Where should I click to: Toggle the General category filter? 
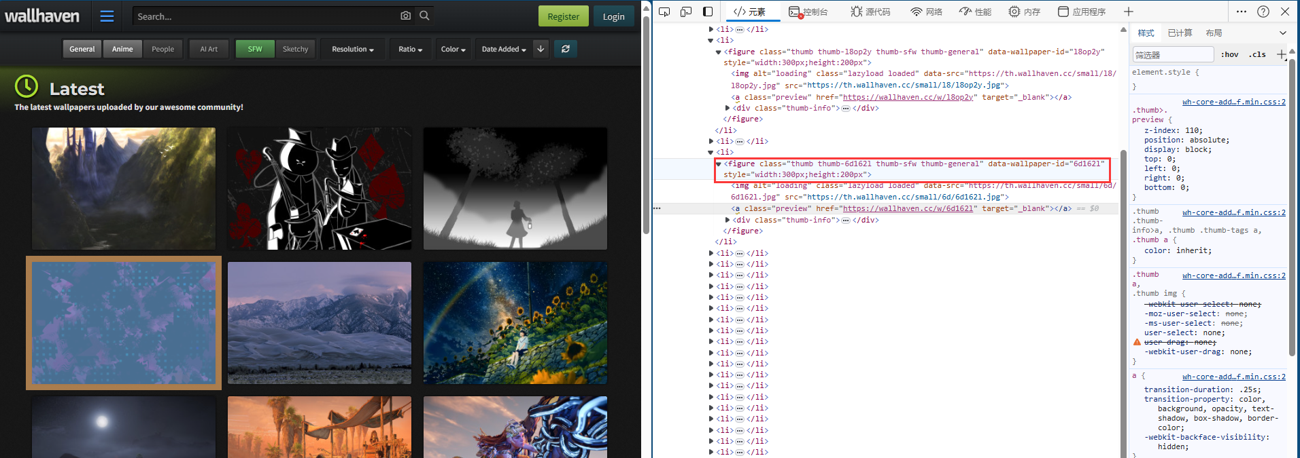(82, 49)
